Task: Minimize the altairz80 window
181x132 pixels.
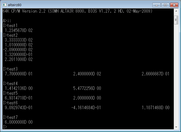Action: coord(156,5)
